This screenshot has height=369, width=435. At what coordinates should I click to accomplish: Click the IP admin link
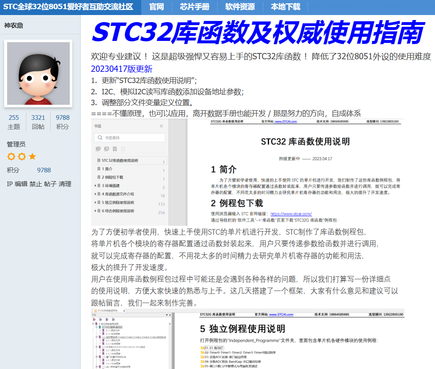pyautogui.click(x=10, y=184)
